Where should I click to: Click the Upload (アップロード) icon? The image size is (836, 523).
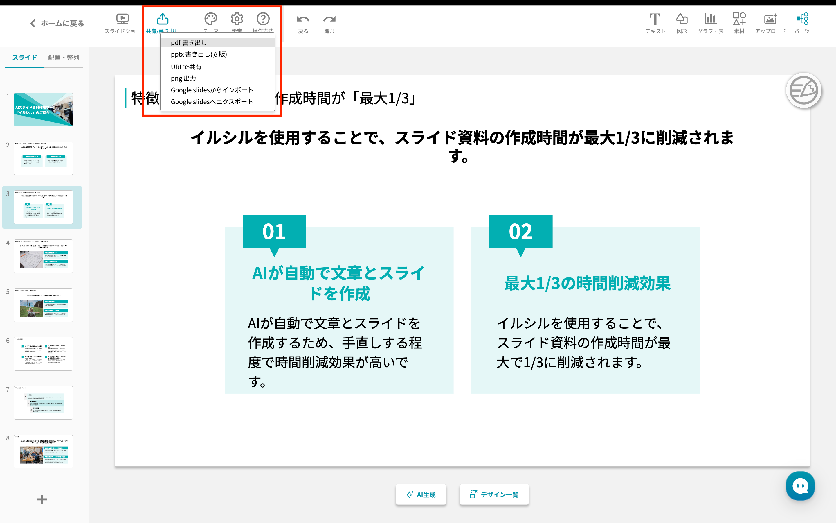pos(770,20)
